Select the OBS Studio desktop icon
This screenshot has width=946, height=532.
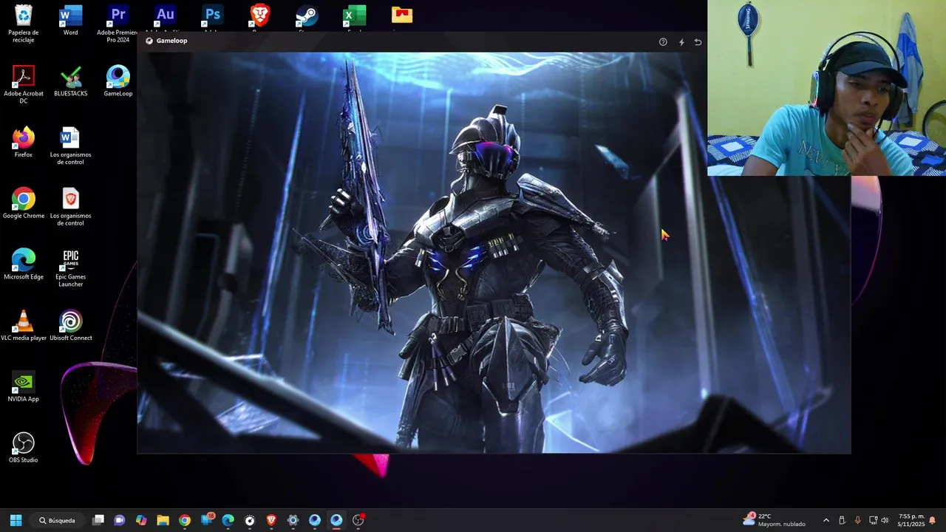(24, 448)
